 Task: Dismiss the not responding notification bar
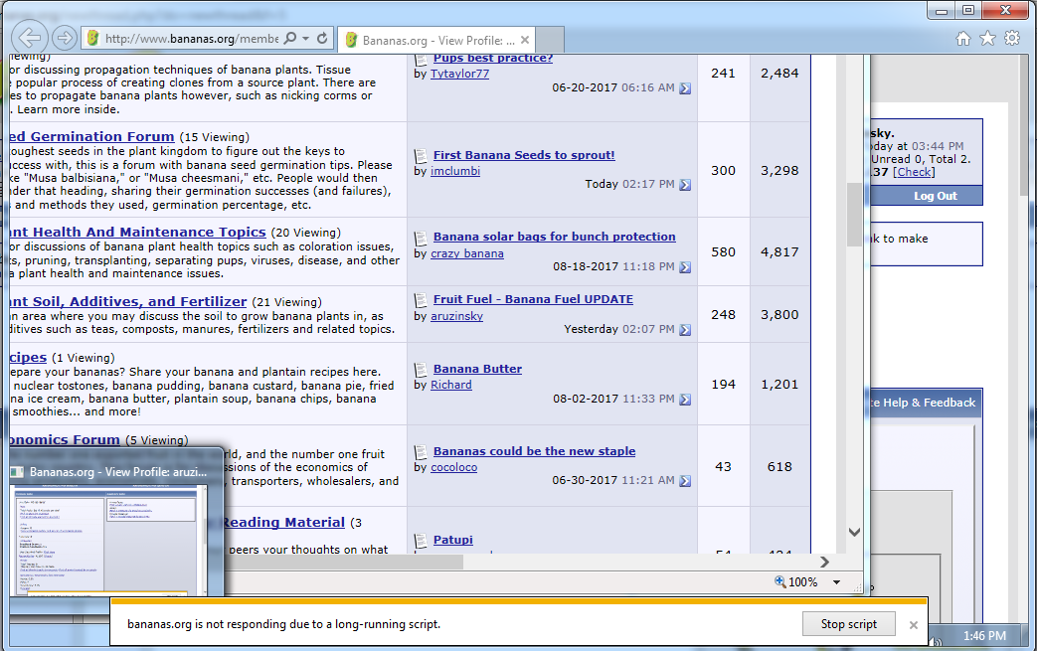tap(914, 625)
